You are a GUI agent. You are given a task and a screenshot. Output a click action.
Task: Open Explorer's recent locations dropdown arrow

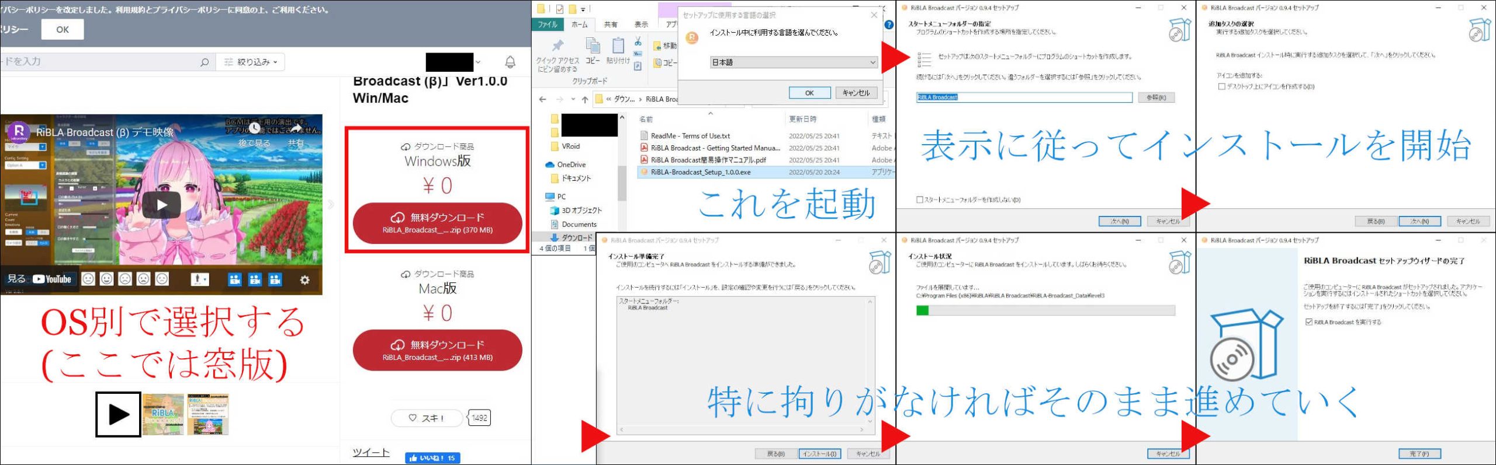(573, 99)
